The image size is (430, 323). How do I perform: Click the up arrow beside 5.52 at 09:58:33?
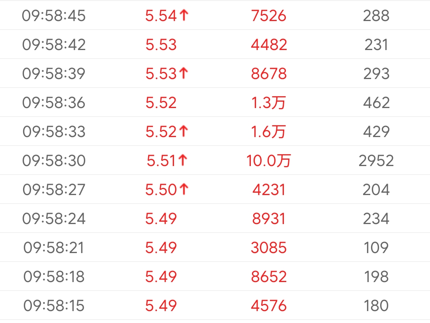(x=183, y=132)
